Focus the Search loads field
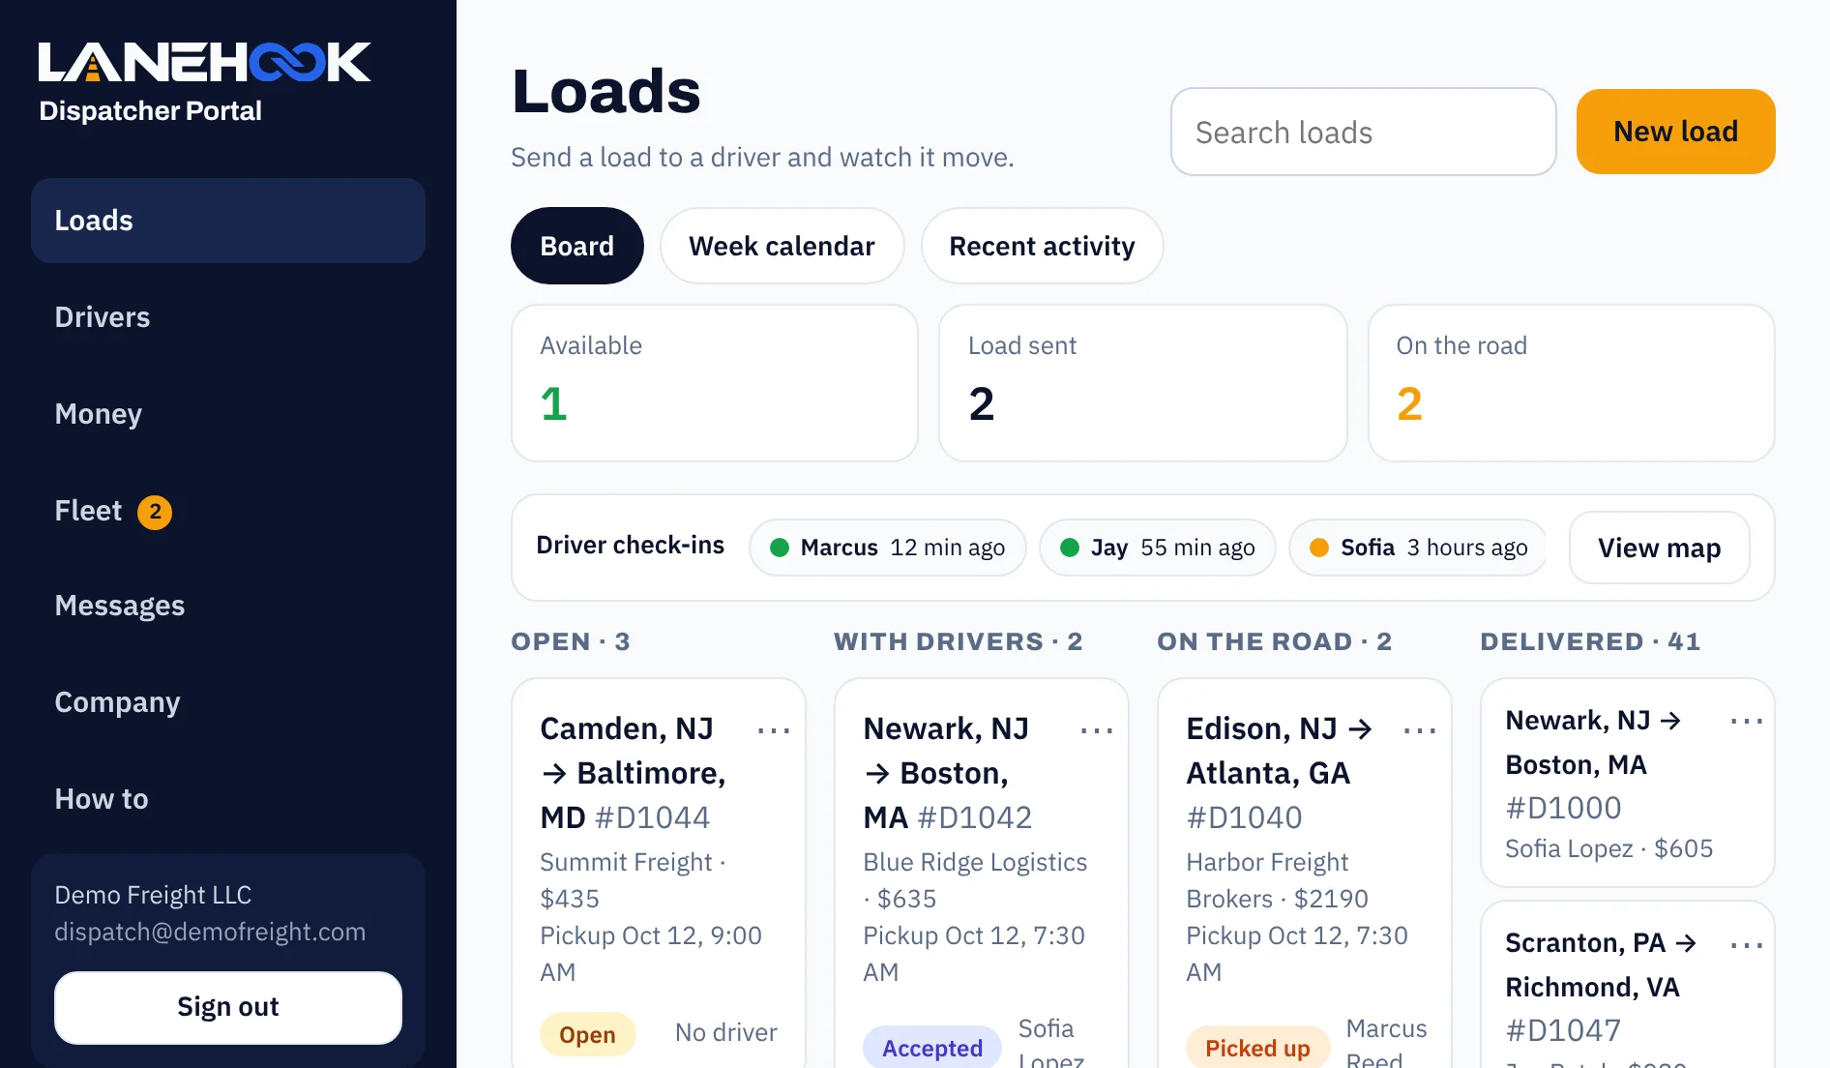This screenshot has height=1068, width=1830. (x=1363, y=132)
